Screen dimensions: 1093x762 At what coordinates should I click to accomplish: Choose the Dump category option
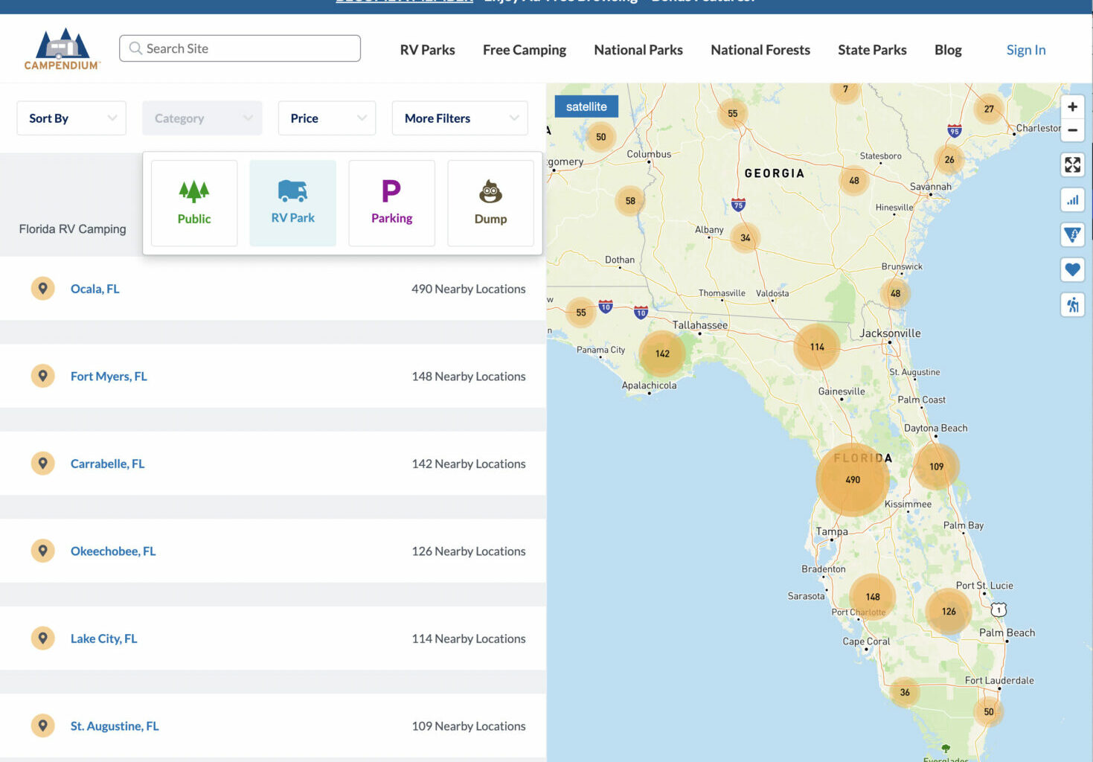click(490, 203)
